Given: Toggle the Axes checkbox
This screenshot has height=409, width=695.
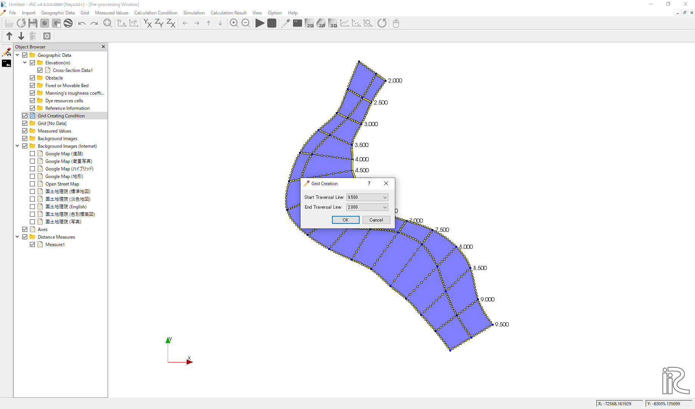Looking at the screenshot, I should 25,229.
